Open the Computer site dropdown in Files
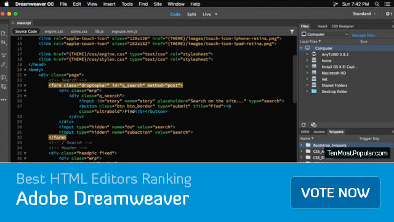This screenshot has width=394, height=222. (x=324, y=35)
